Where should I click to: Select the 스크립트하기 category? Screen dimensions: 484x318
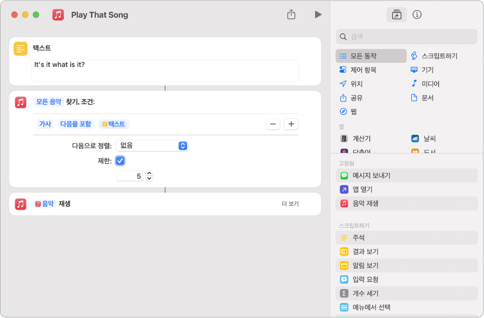[x=434, y=56]
